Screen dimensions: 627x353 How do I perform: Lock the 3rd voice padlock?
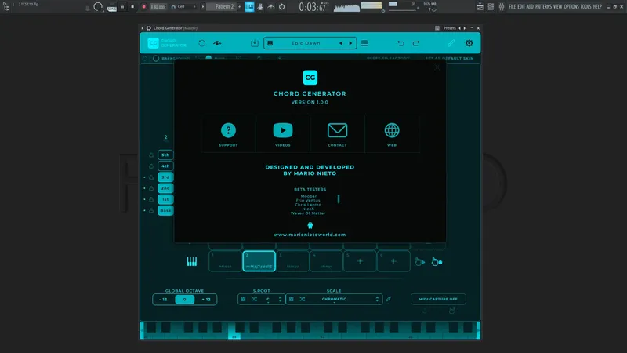click(x=151, y=177)
